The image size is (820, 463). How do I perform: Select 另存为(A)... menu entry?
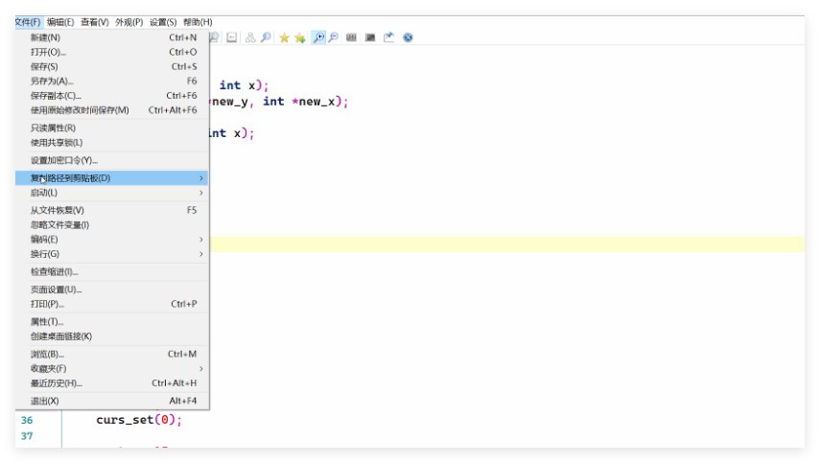pos(112,81)
